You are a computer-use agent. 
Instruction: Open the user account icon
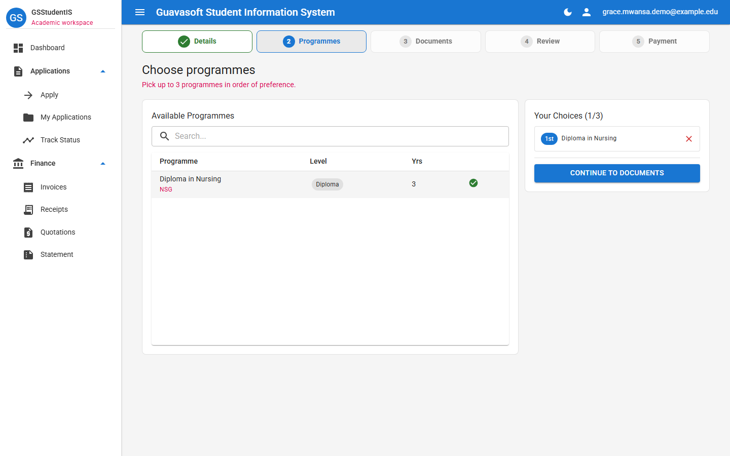tap(587, 12)
